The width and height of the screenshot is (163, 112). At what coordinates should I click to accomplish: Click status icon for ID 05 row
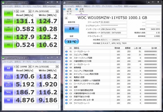66,61
